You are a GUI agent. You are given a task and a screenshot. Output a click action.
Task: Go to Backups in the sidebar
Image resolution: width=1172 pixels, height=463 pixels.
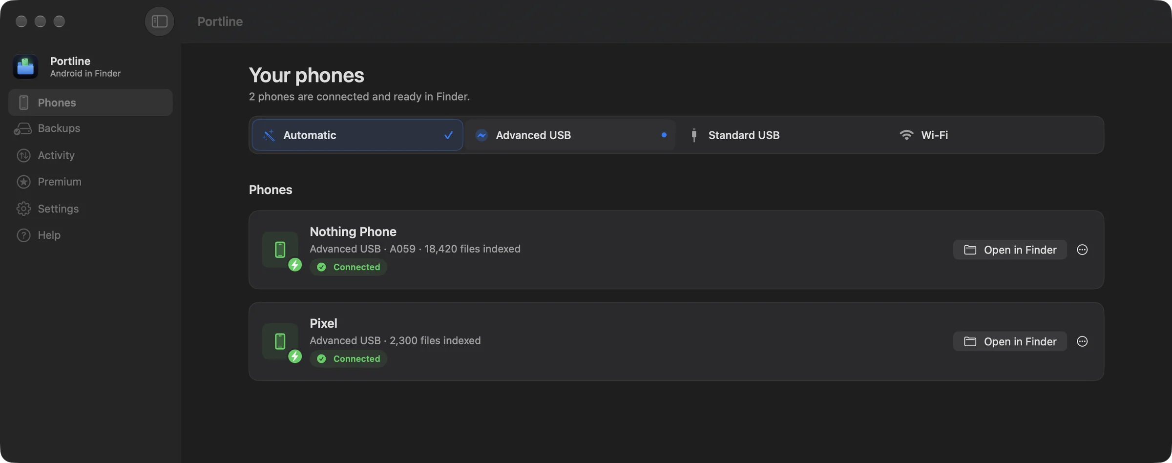90,128
